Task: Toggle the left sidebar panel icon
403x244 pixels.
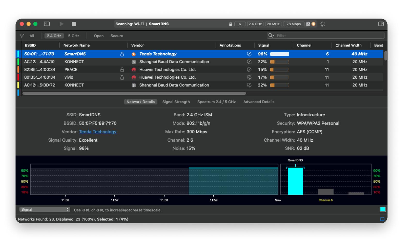Action: (x=47, y=24)
